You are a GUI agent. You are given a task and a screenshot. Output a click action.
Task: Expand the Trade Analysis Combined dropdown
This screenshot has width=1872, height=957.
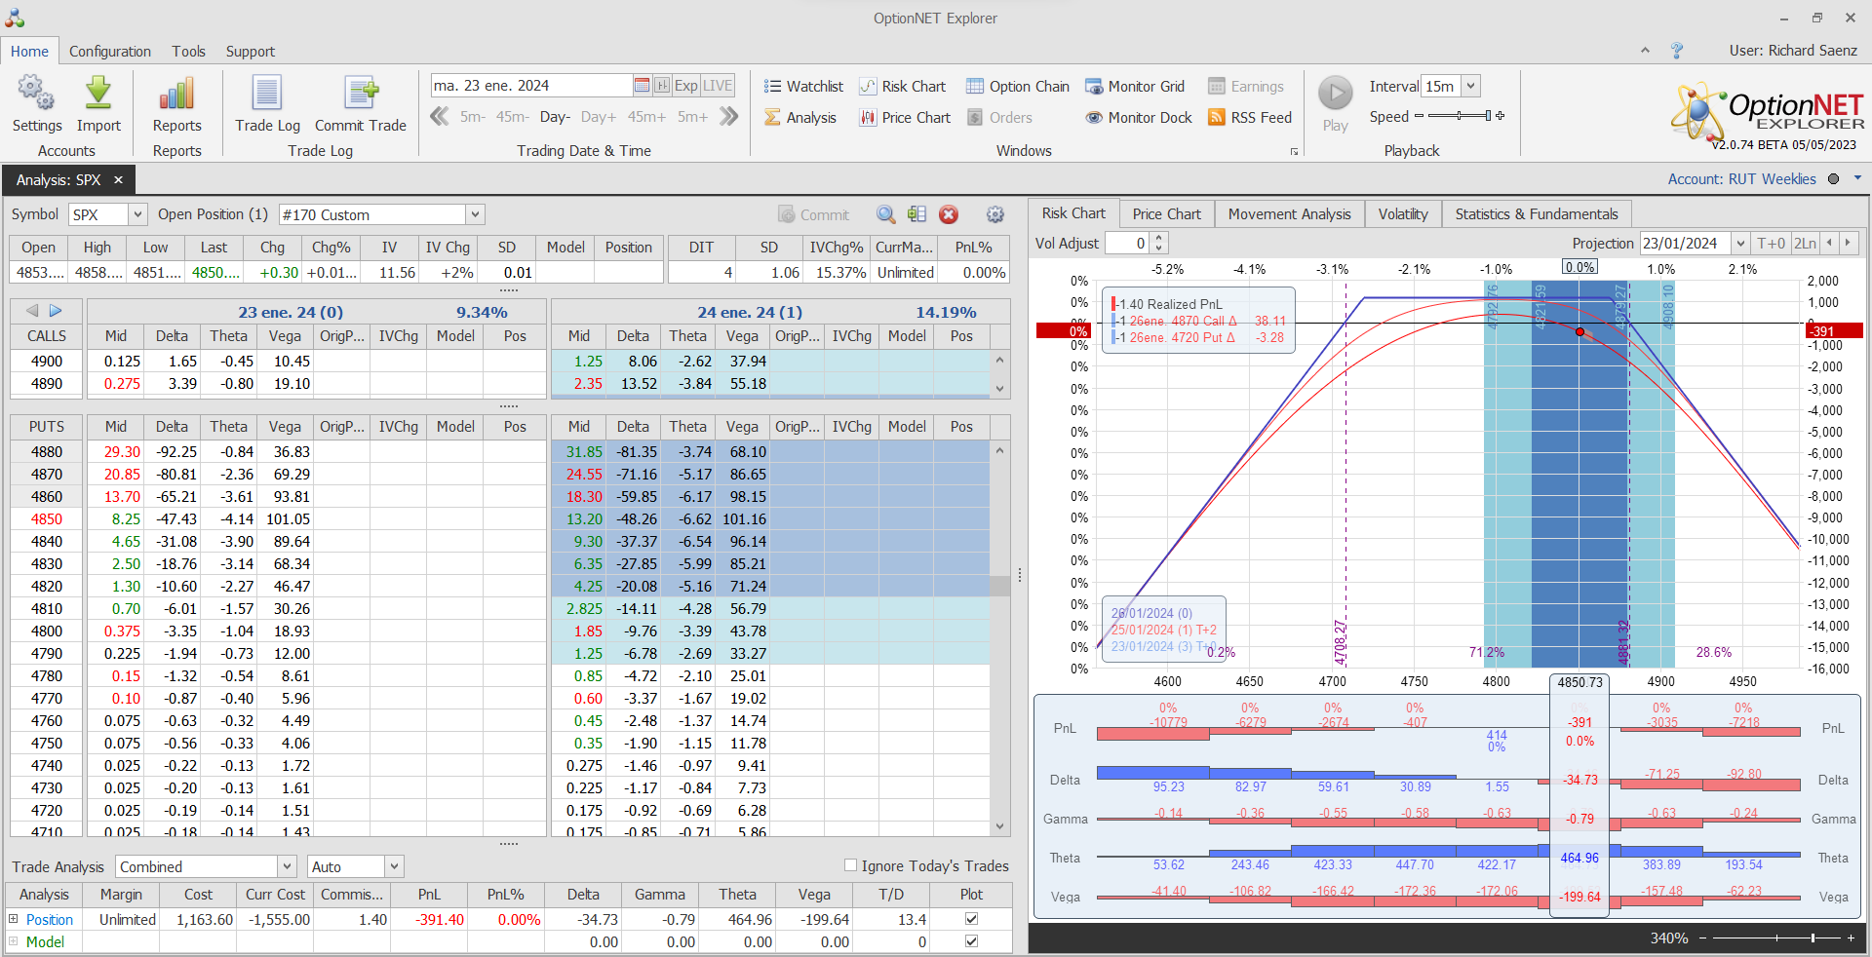(x=287, y=866)
